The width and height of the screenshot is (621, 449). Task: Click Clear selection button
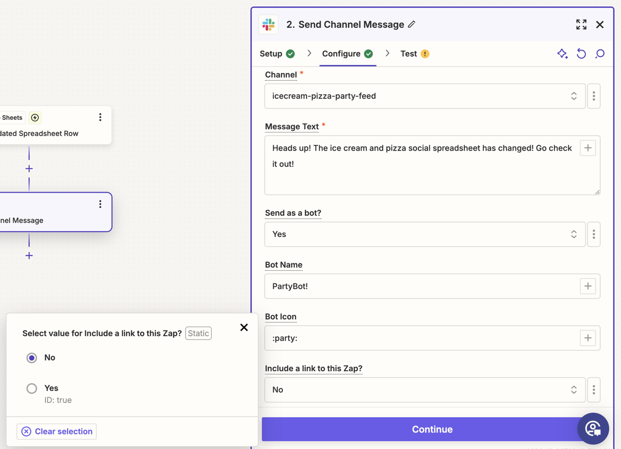pyautogui.click(x=57, y=431)
